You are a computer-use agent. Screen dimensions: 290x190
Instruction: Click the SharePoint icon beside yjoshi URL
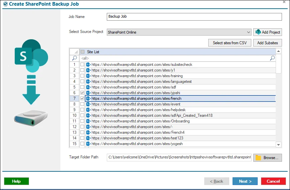[88, 93]
